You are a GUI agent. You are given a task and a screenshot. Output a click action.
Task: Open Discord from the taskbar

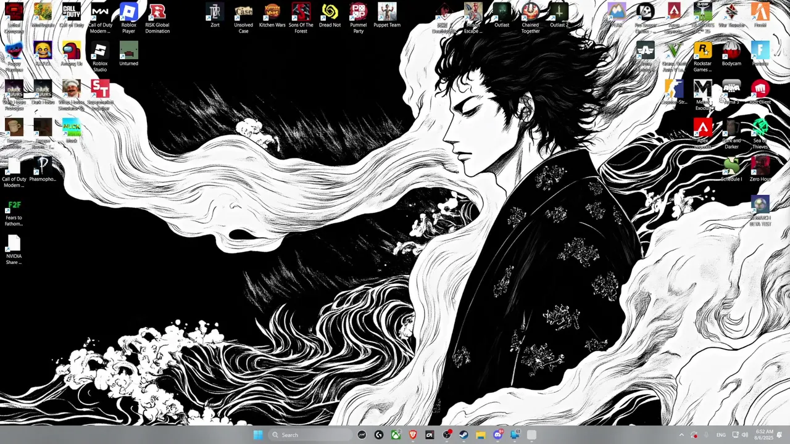coord(497,435)
